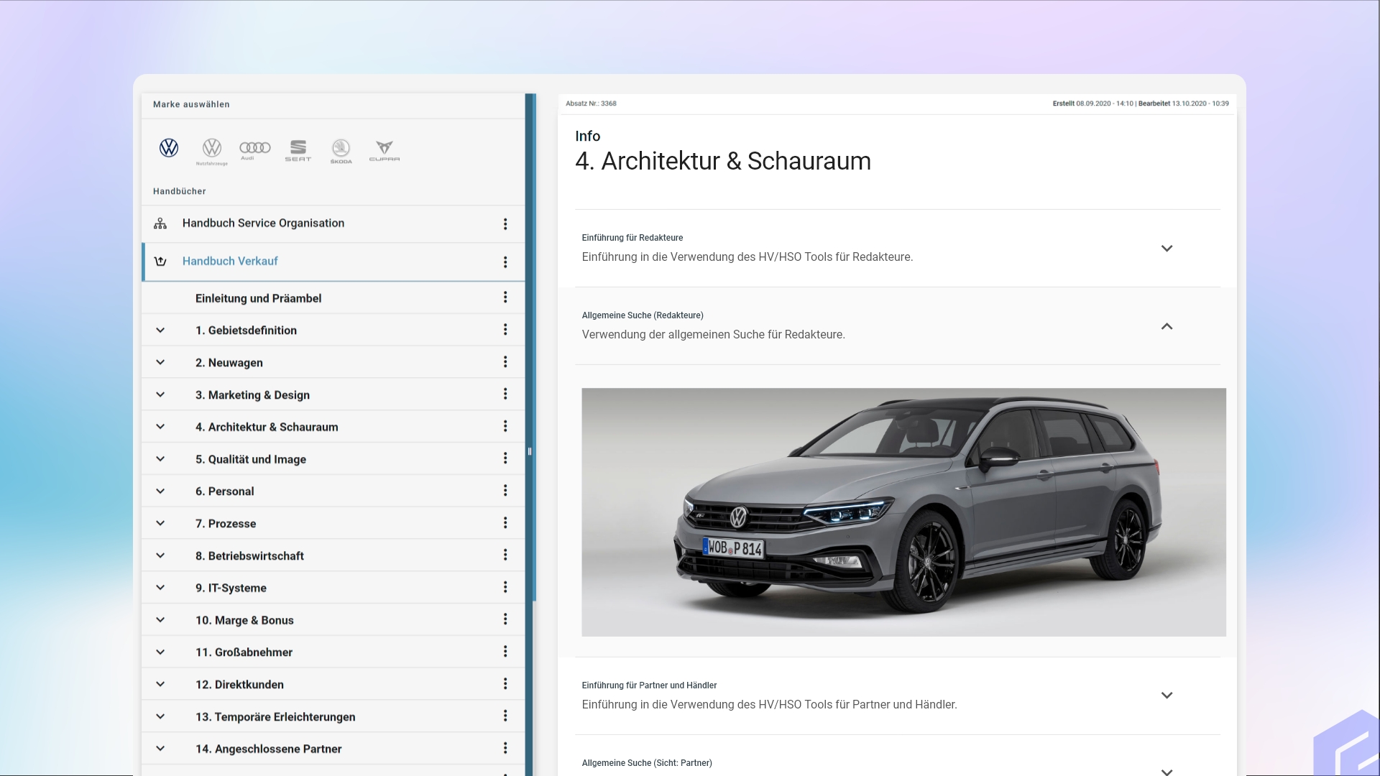Open three-dot menu for Einleitung und Präambel
The width and height of the screenshot is (1380, 776).
click(505, 297)
